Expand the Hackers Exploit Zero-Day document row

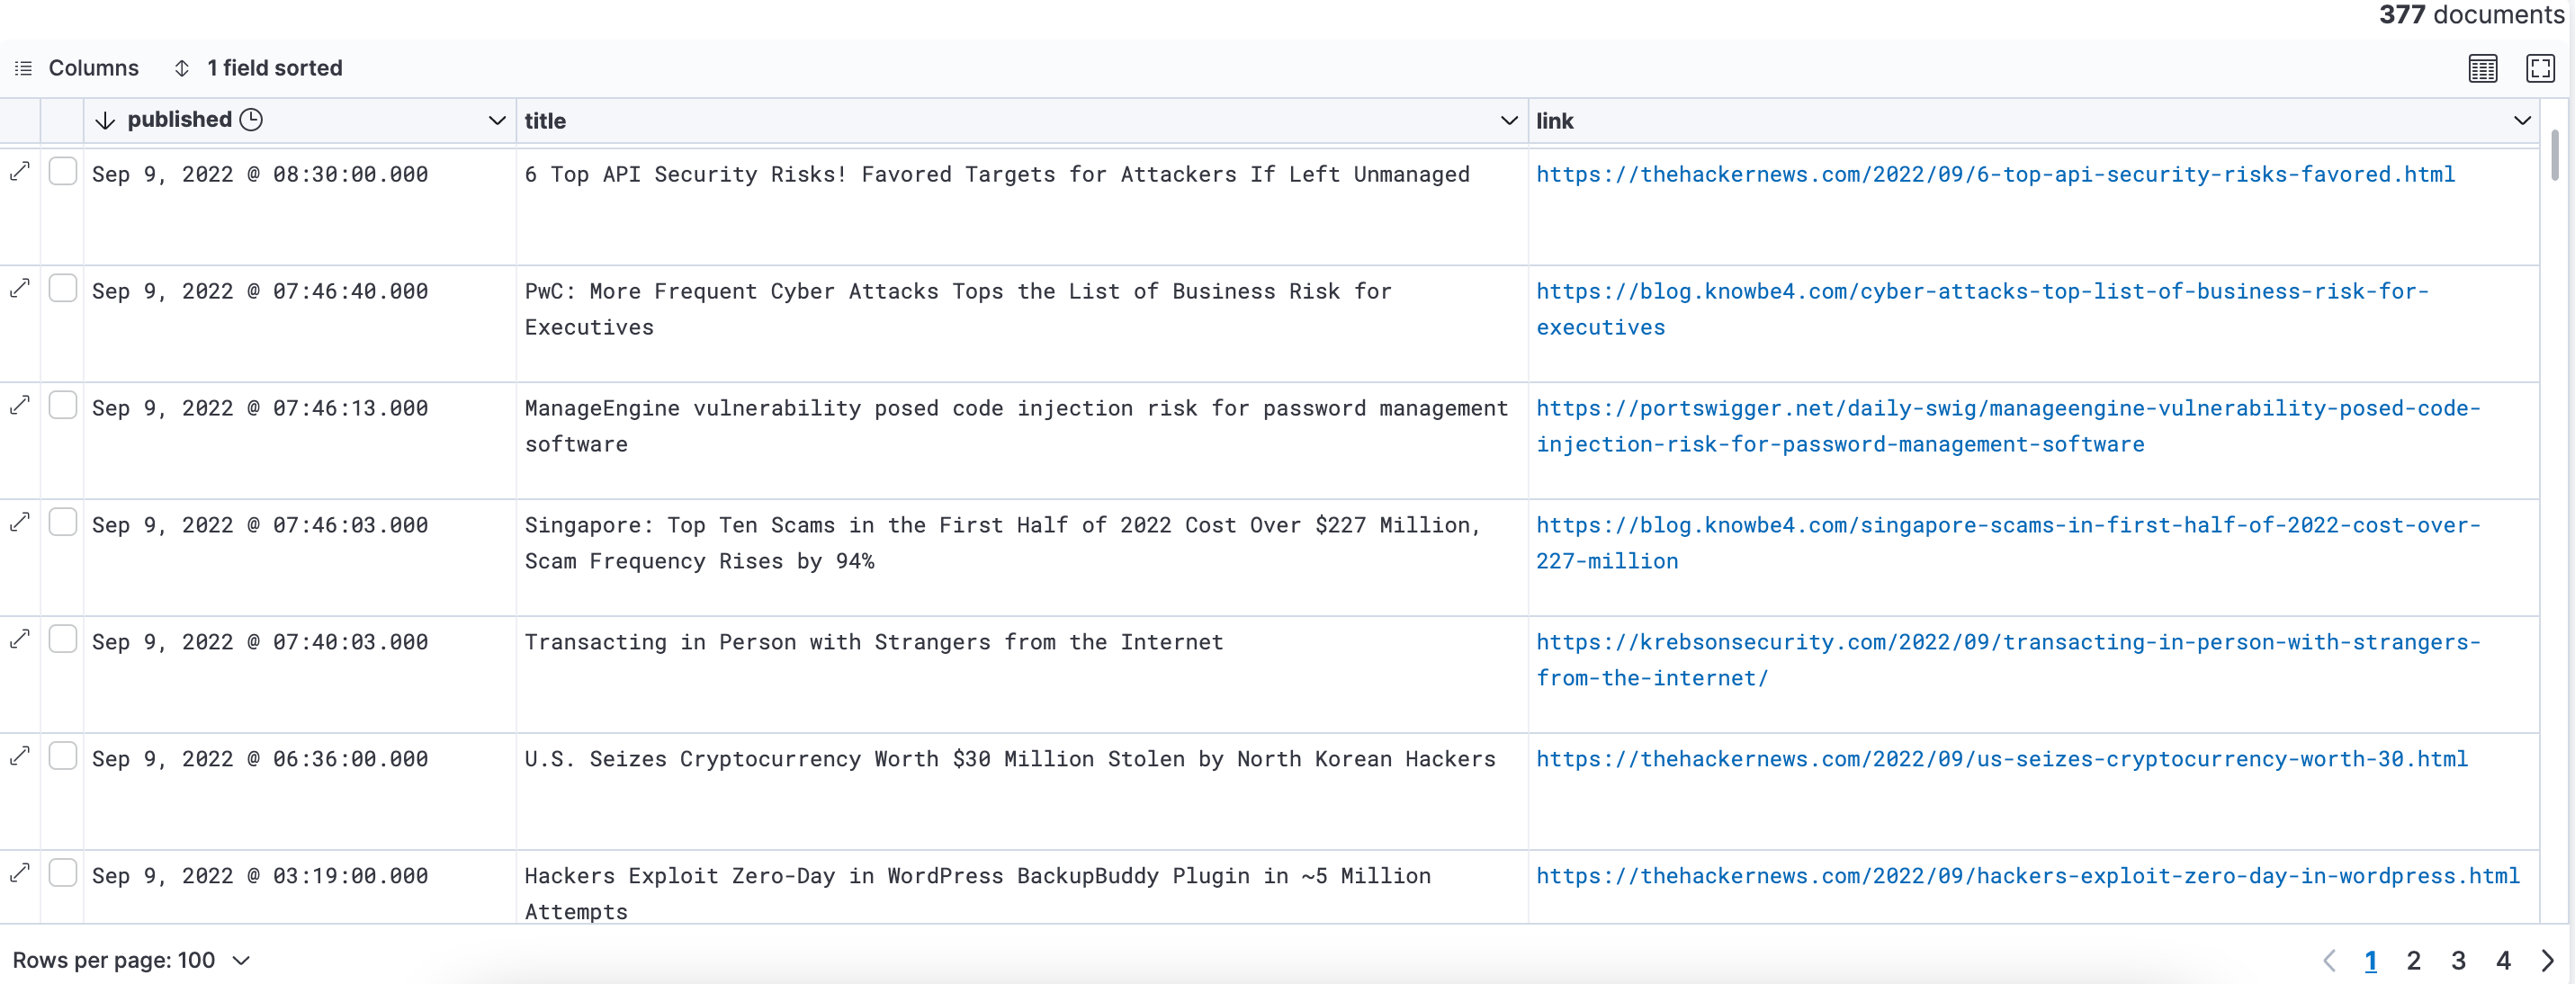[x=20, y=873]
